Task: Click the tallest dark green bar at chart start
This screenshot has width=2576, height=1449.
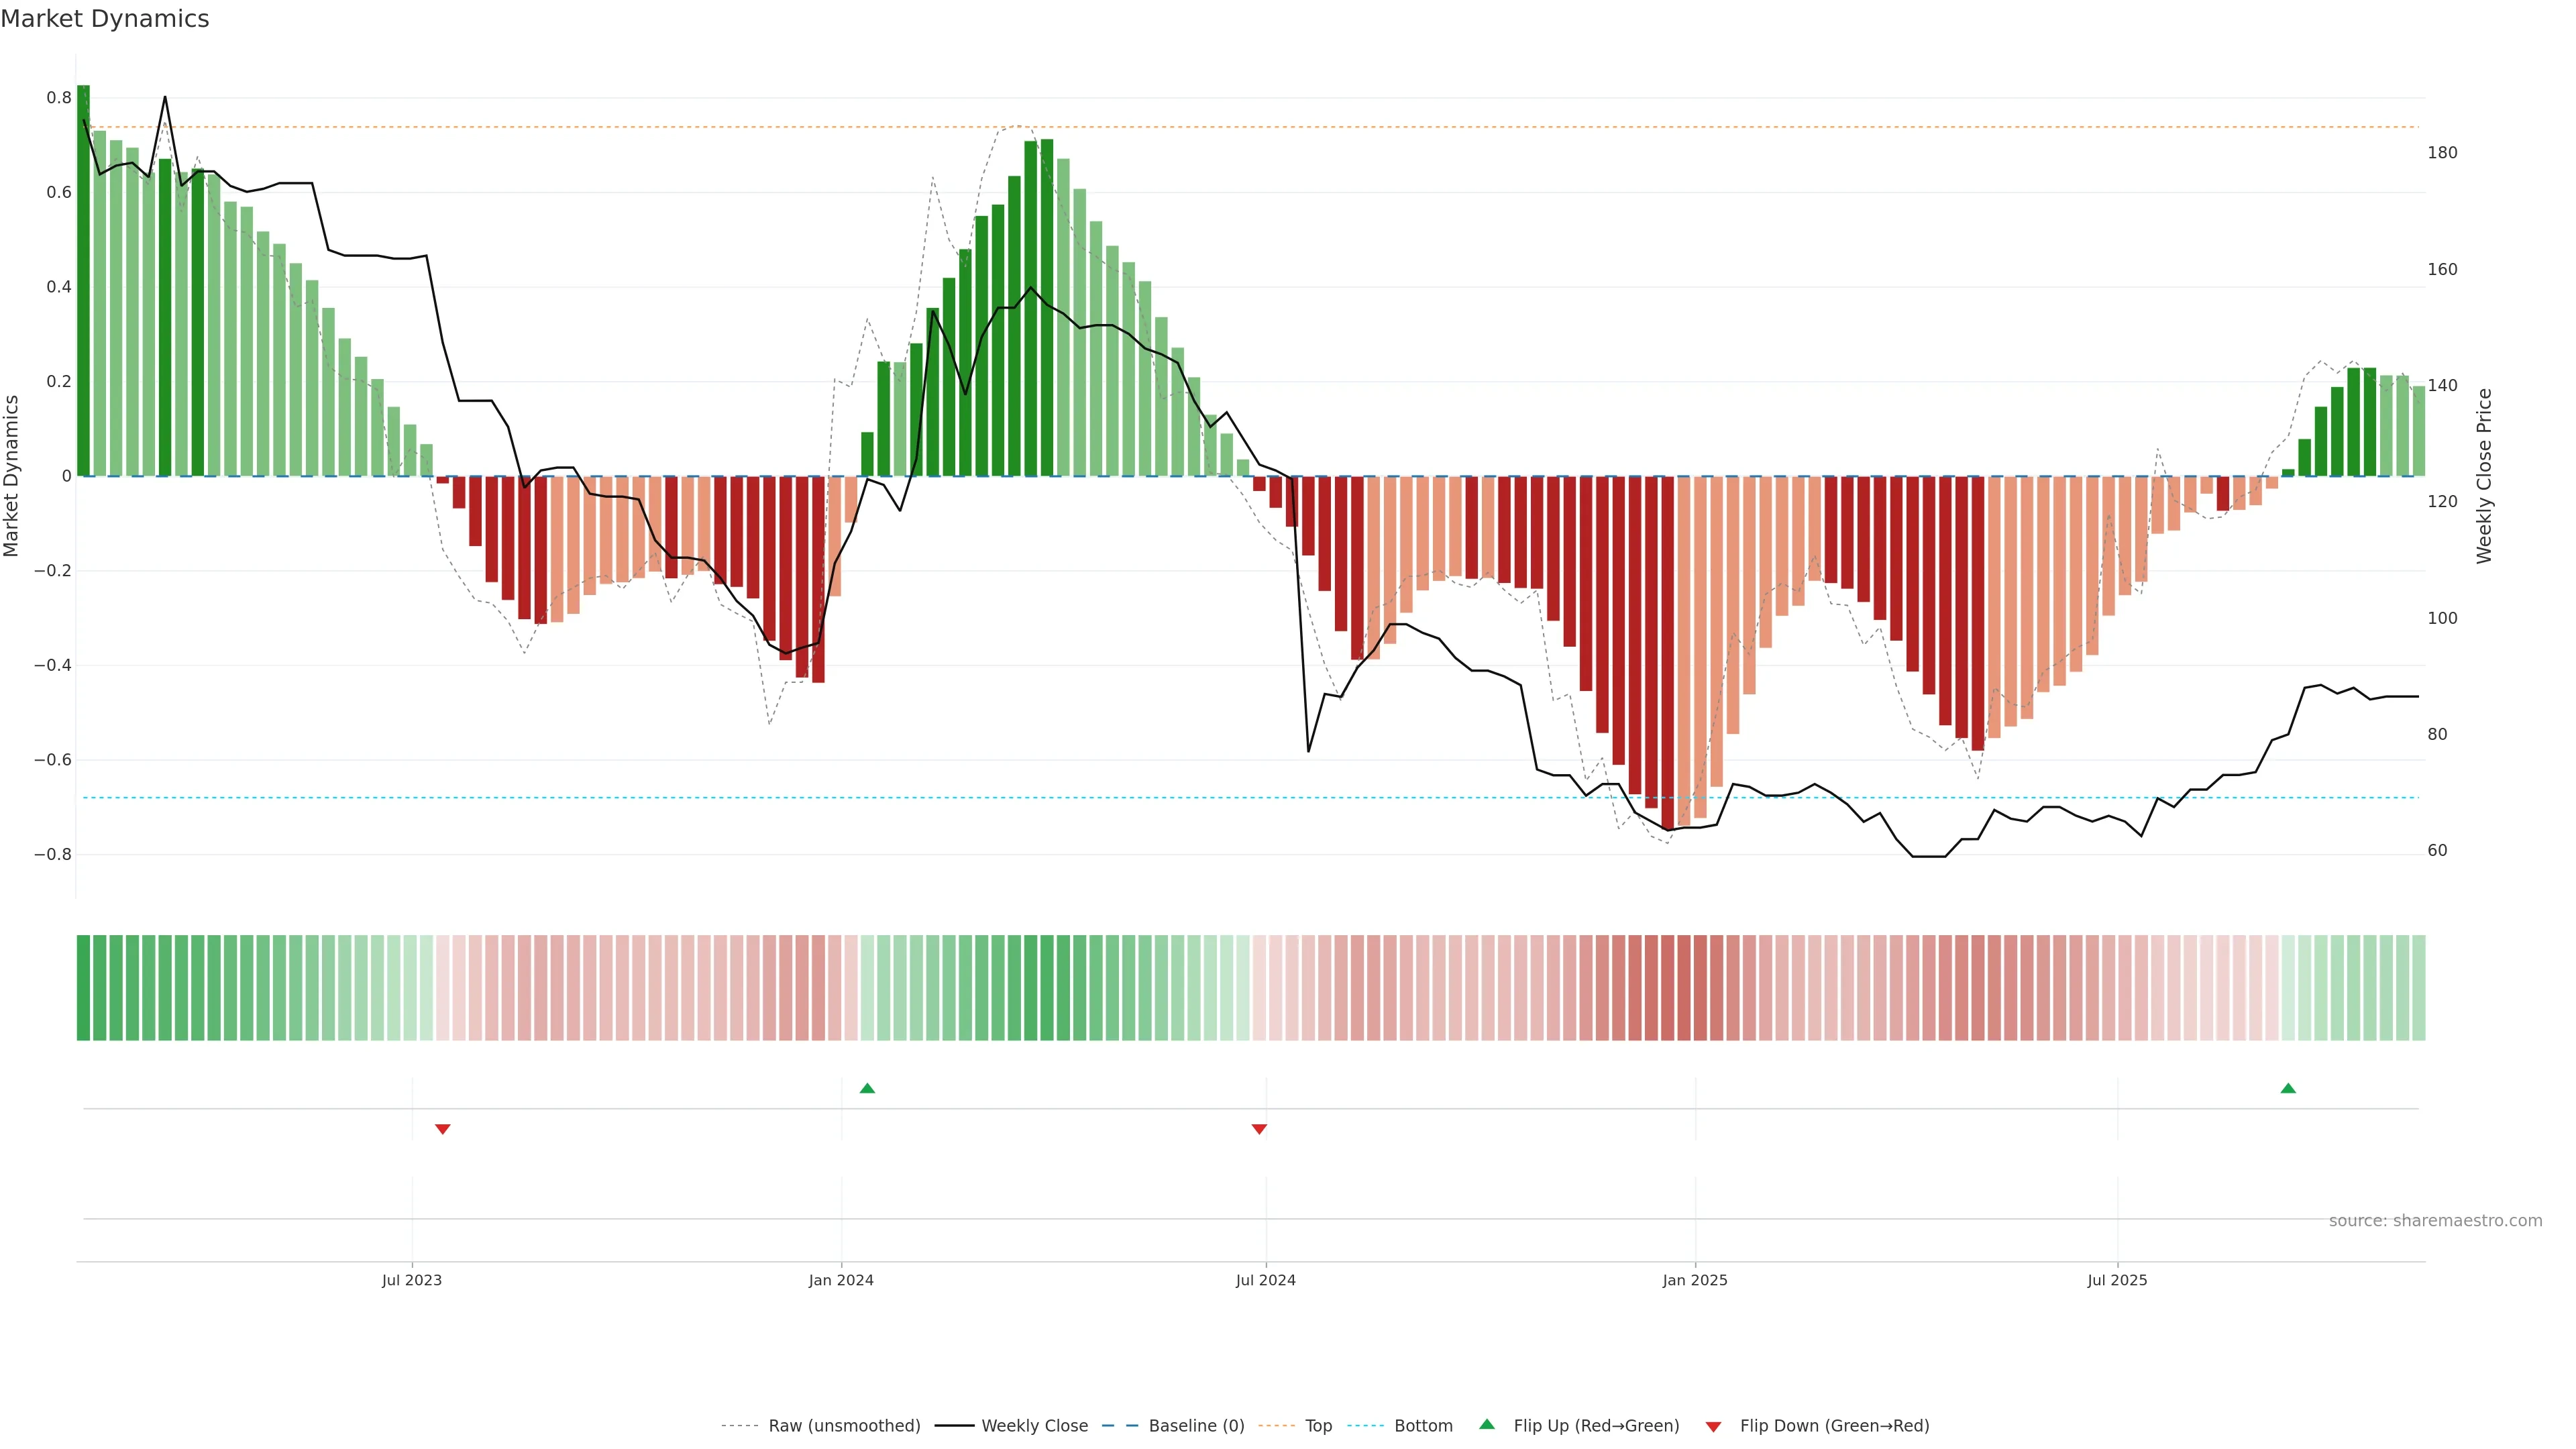Action: (x=83, y=280)
